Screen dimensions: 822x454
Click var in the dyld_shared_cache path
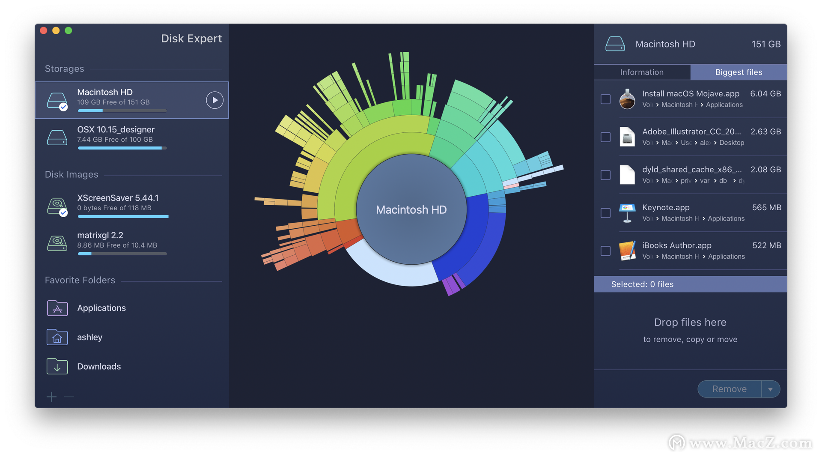[705, 181]
